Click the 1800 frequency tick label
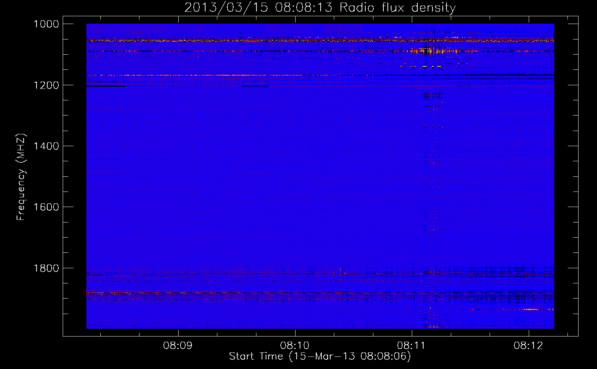Viewport: 597px width, 369px height. pyautogui.click(x=46, y=268)
